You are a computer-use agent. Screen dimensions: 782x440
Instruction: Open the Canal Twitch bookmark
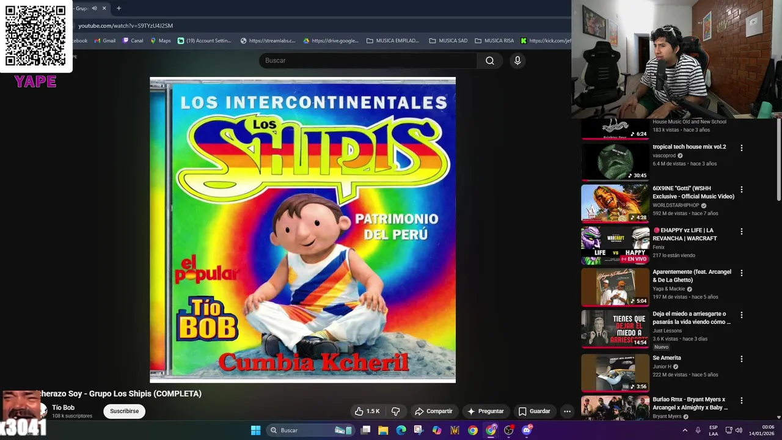pyautogui.click(x=133, y=41)
